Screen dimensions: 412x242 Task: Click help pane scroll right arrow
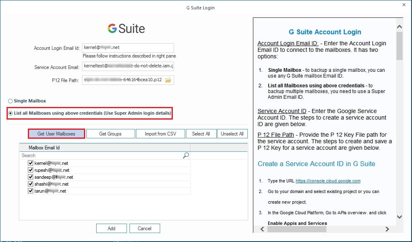(387, 229)
